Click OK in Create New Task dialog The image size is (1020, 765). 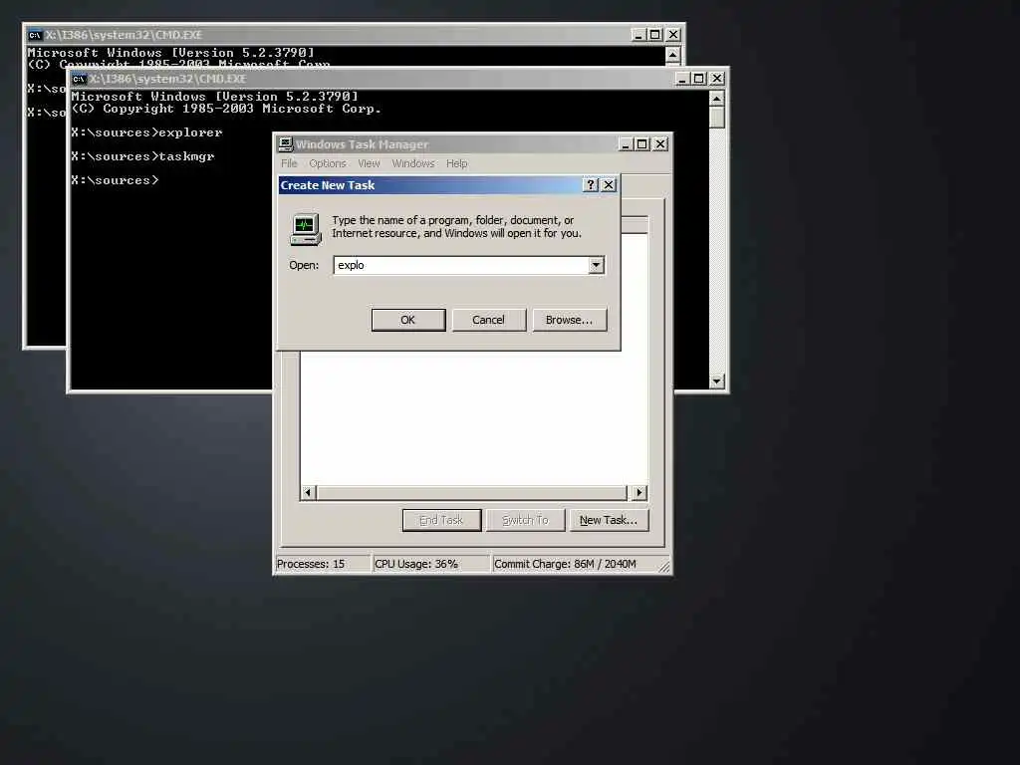coord(407,320)
